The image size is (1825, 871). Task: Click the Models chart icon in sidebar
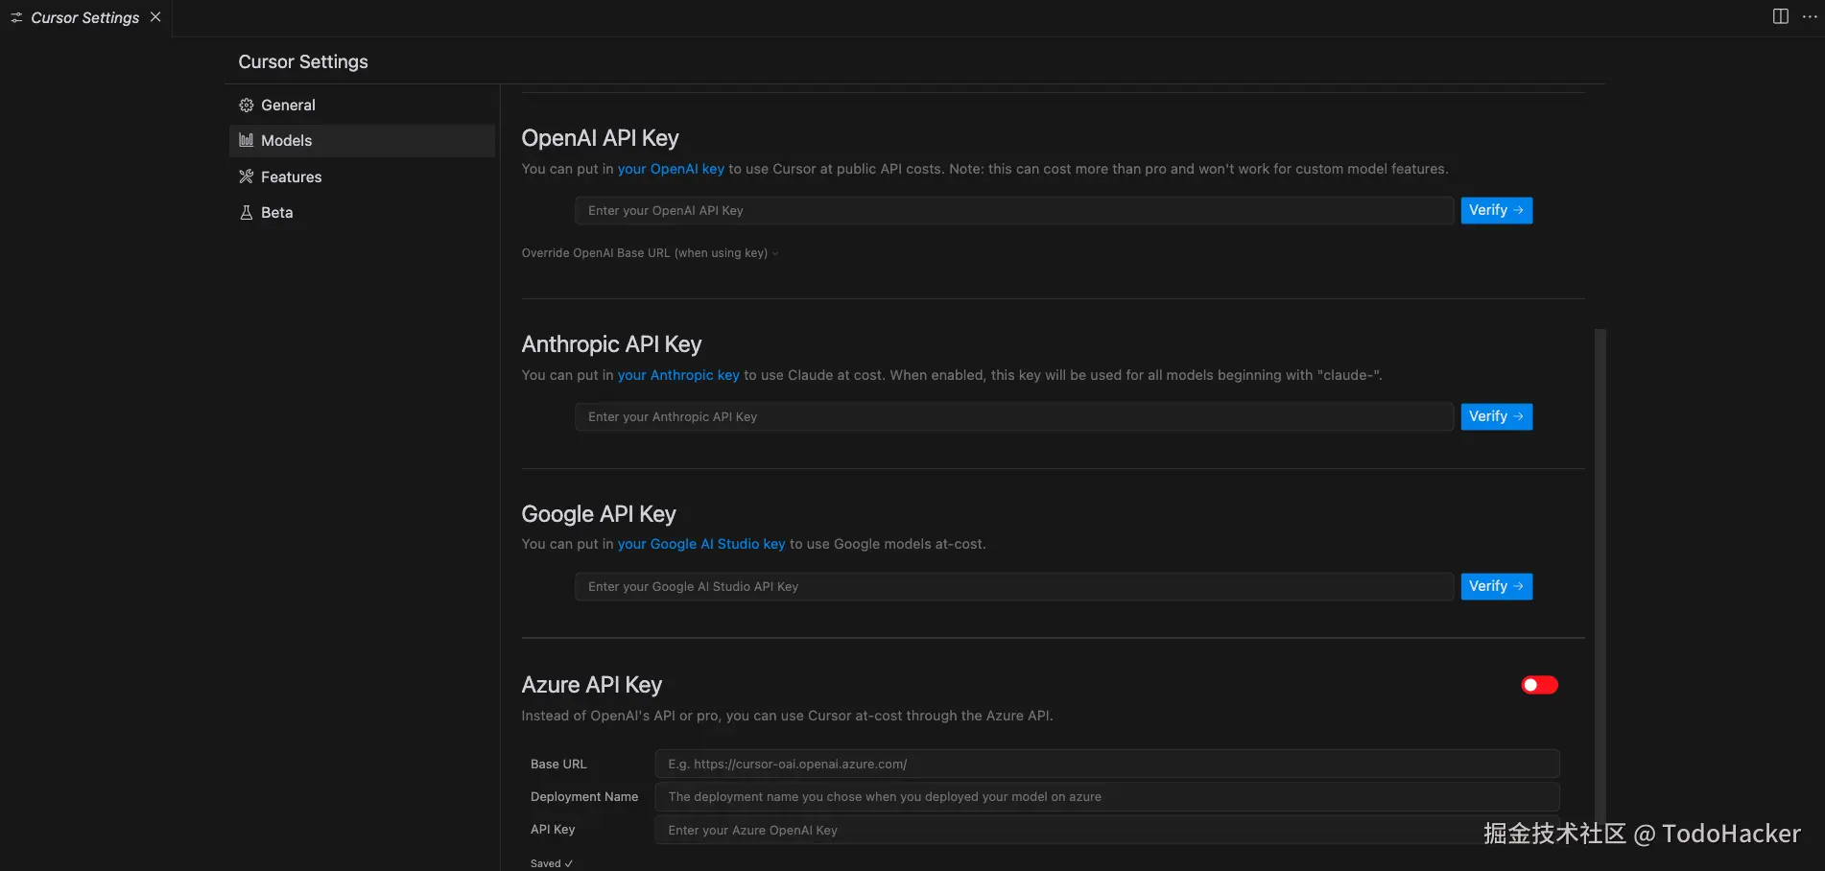click(x=247, y=141)
